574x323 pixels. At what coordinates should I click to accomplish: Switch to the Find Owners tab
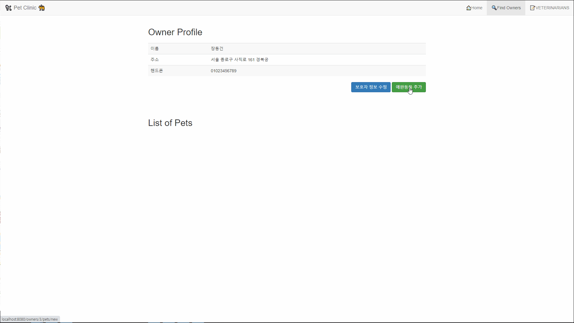(506, 8)
